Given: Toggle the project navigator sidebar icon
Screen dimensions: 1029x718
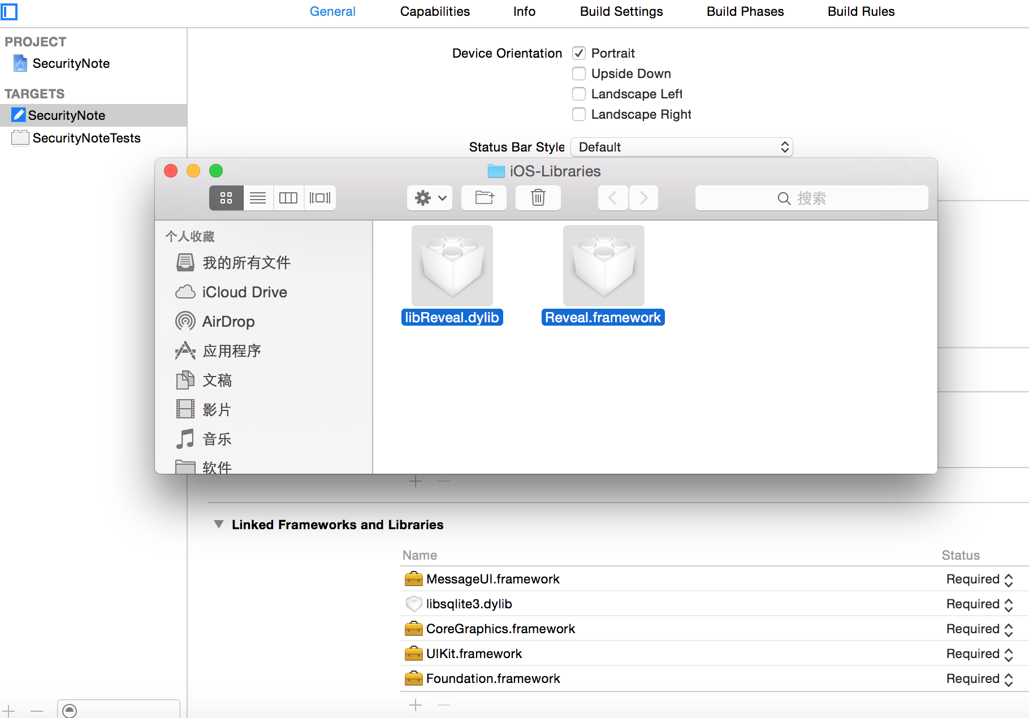Looking at the screenshot, I should click(9, 11).
